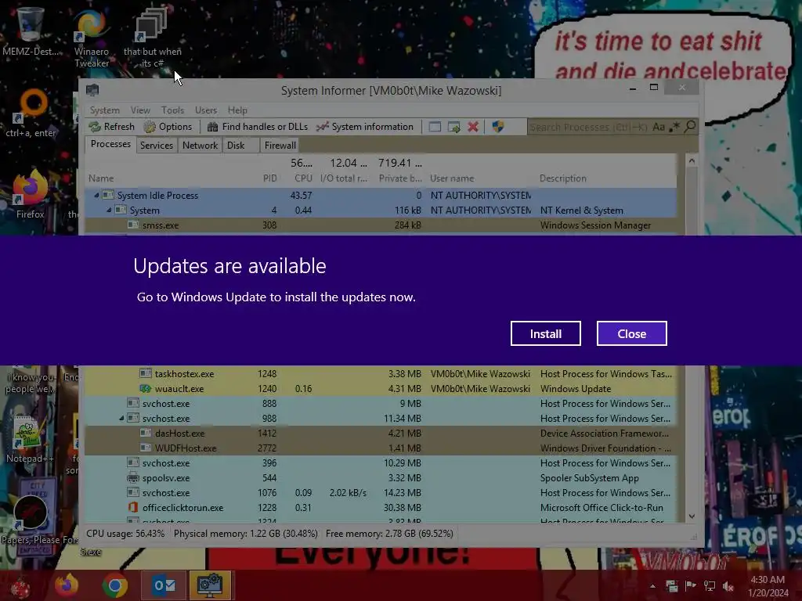Viewport: 802px width, 601px height.
Task: Click the CPU usage status bar entry
Action: [x=125, y=534]
